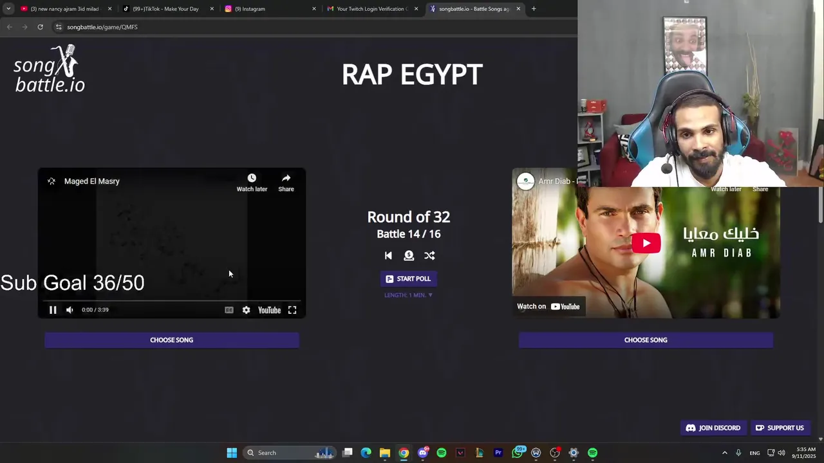Open the tab search dropdown
The height and width of the screenshot is (463, 824).
[x=8, y=9]
